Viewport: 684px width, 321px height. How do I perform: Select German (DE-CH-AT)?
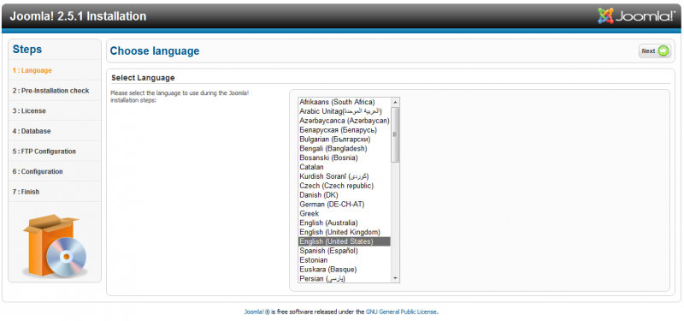point(345,205)
